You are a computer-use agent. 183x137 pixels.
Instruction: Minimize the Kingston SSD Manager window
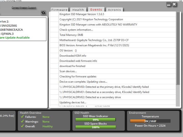[x=169, y=4]
